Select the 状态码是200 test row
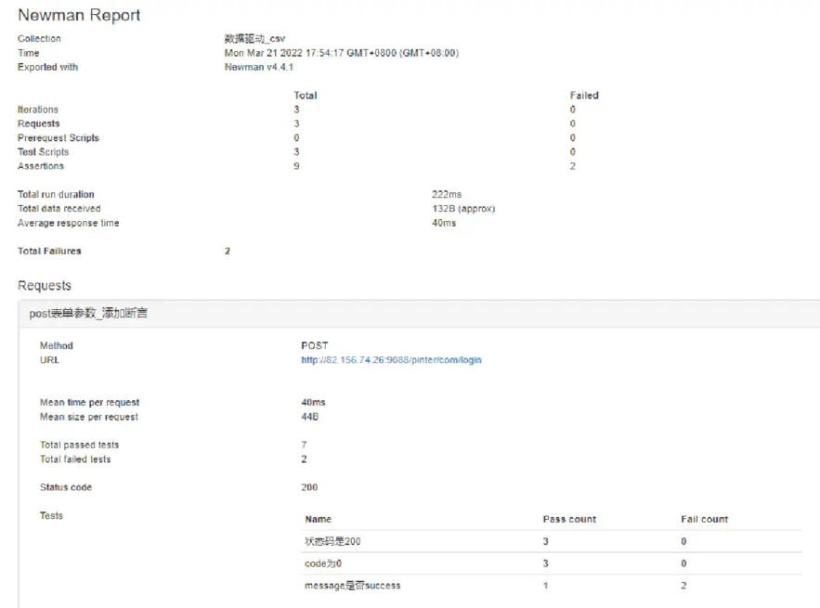The width and height of the screenshot is (820, 608). pos(332,541)
